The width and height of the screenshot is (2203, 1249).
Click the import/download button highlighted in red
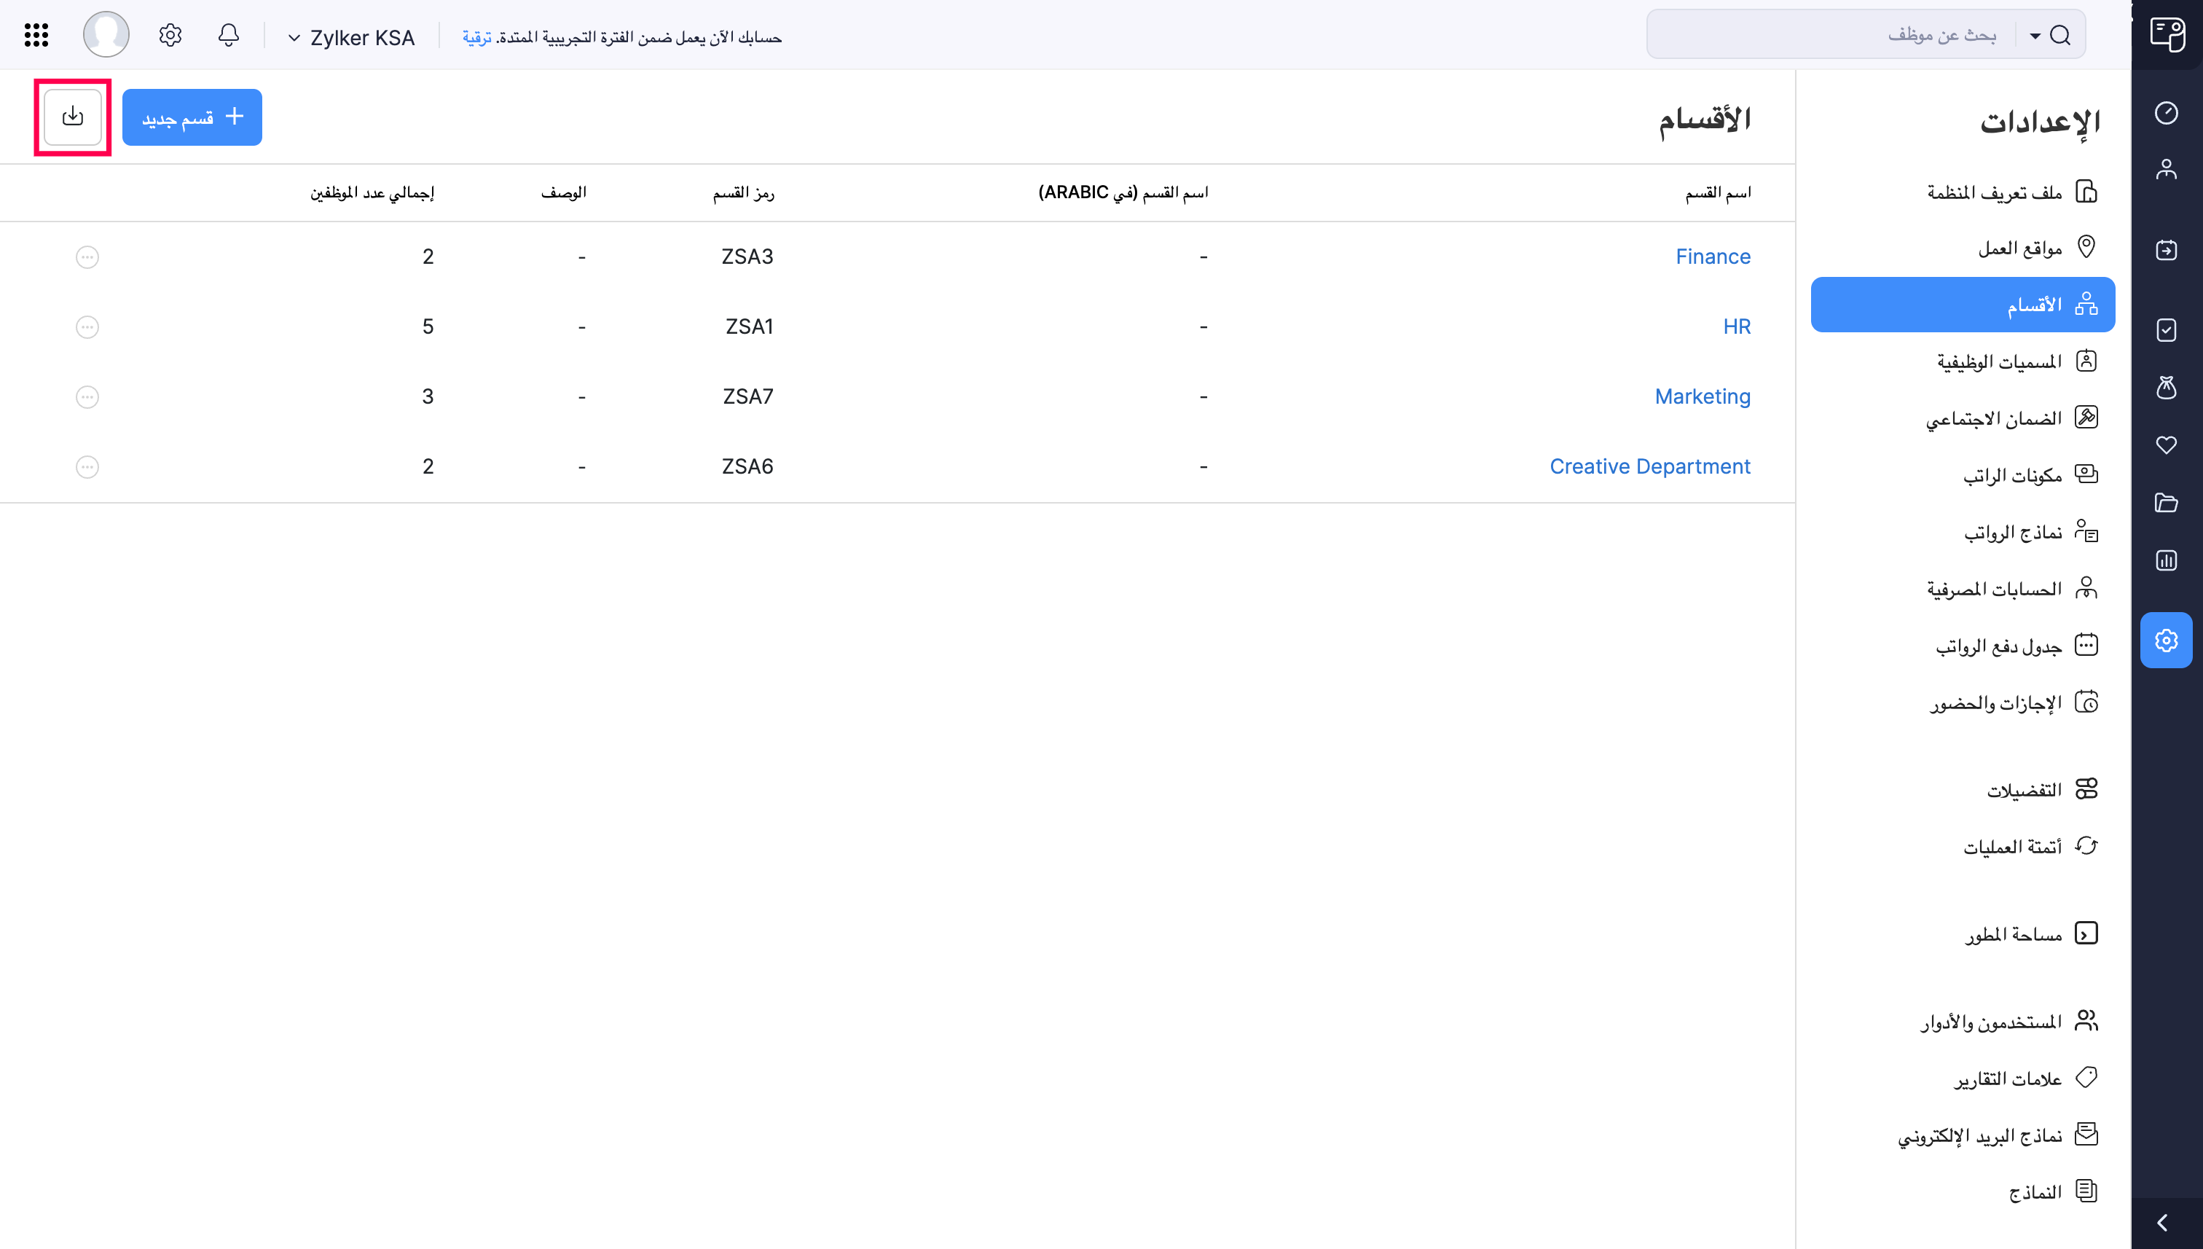pos(72,116)
